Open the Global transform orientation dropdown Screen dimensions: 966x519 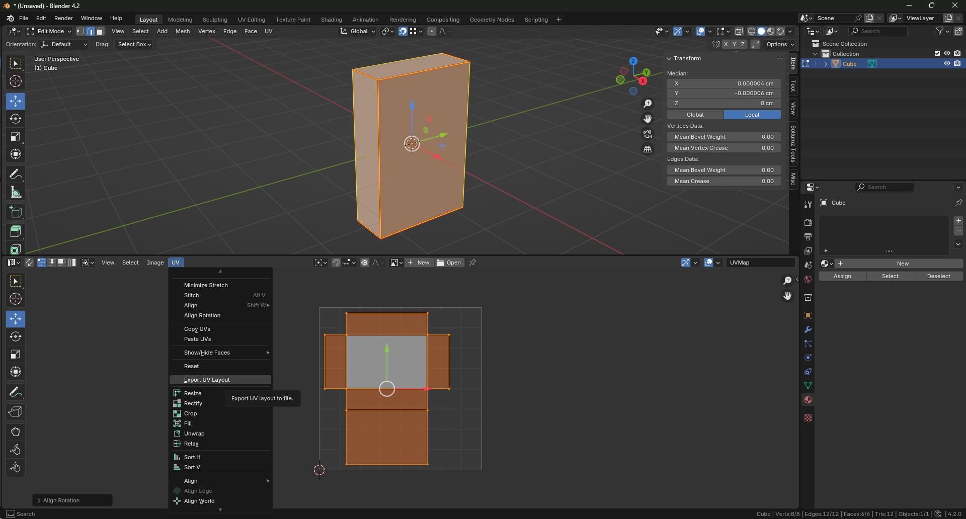[x=357, y=31]
